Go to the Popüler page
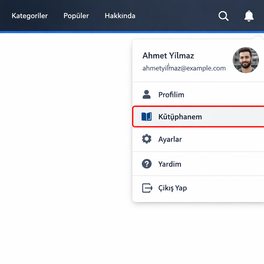 (76, 16)
